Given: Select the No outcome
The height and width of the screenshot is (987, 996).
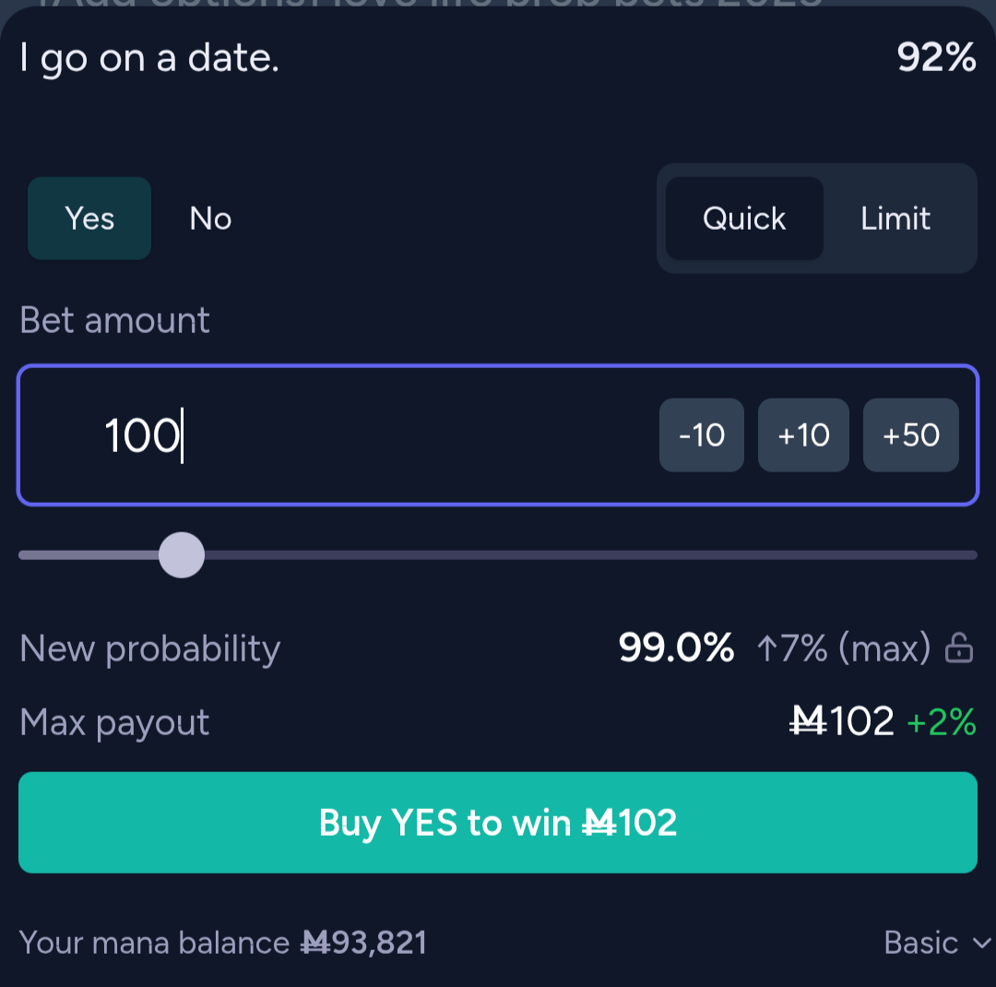Looking at the screenshot, I should click(210, 218).
